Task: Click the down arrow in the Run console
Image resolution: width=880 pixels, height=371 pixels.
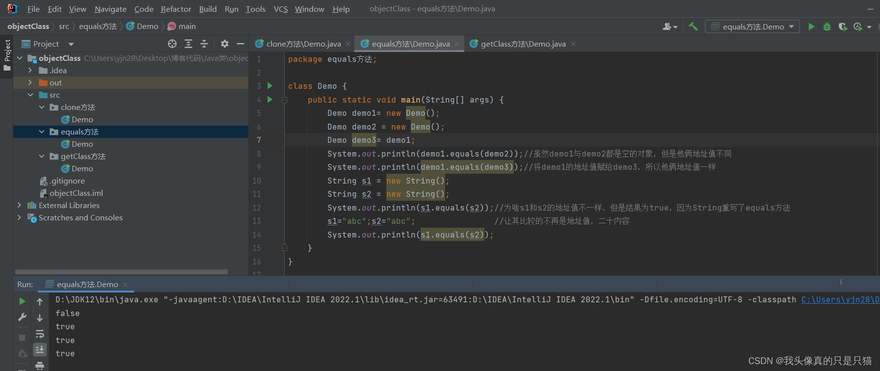Action: coord(40,318)
